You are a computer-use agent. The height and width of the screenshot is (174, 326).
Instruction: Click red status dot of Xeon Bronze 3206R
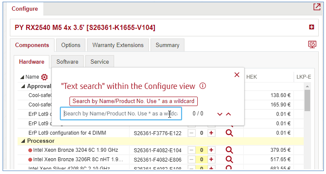coord(30,159)
